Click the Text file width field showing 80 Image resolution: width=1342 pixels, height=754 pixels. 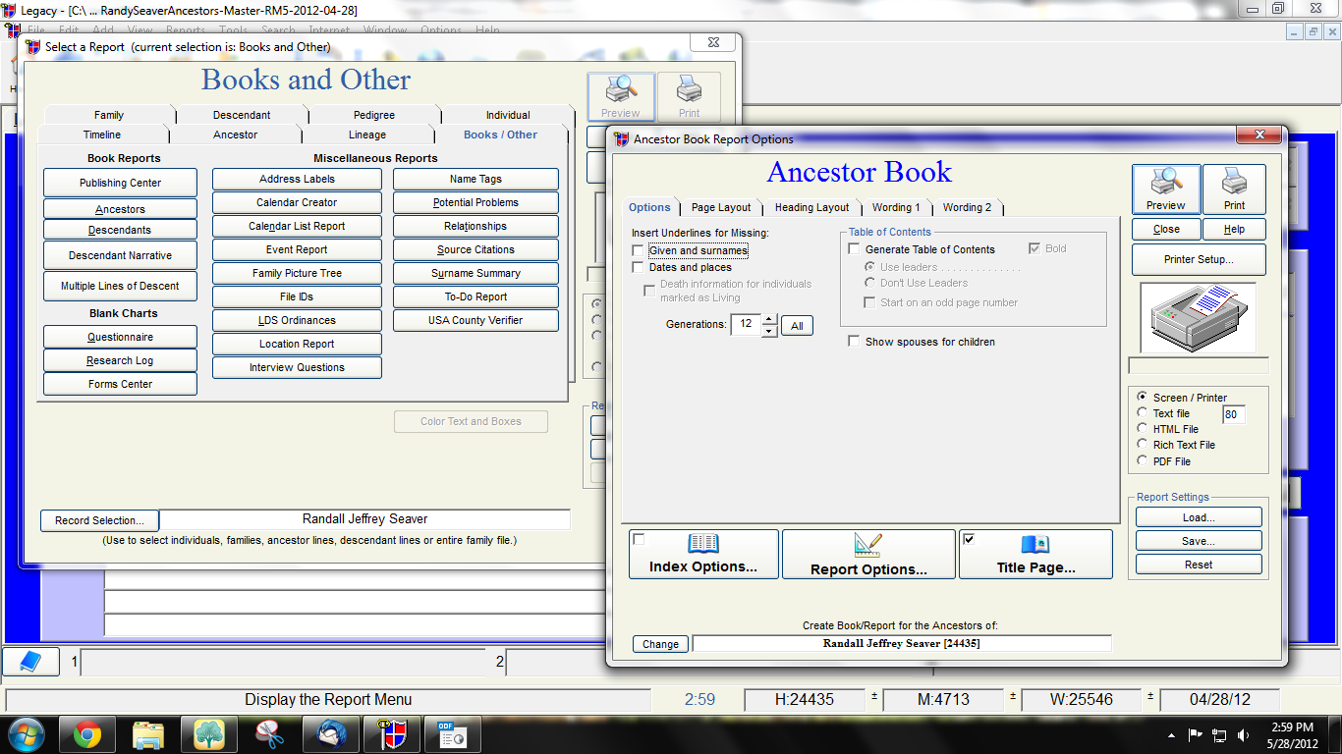[1233, 414]
